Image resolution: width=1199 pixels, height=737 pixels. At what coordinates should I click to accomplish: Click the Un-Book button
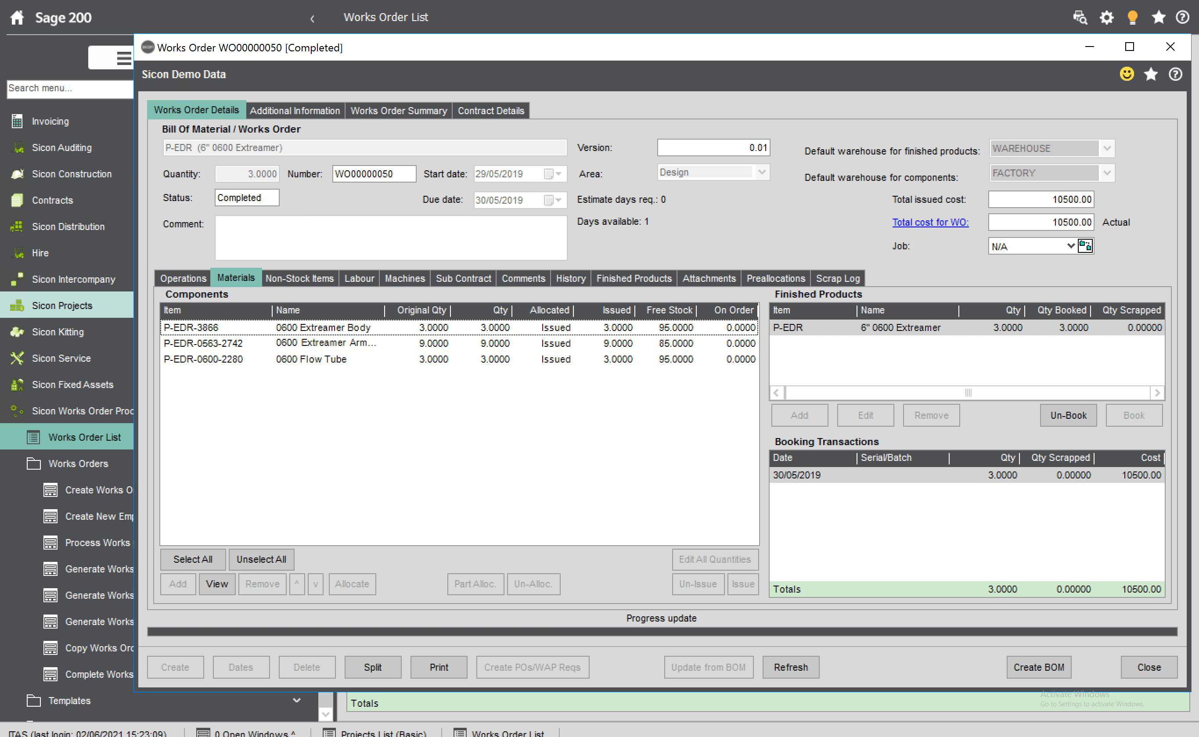tap(1068, 415)
